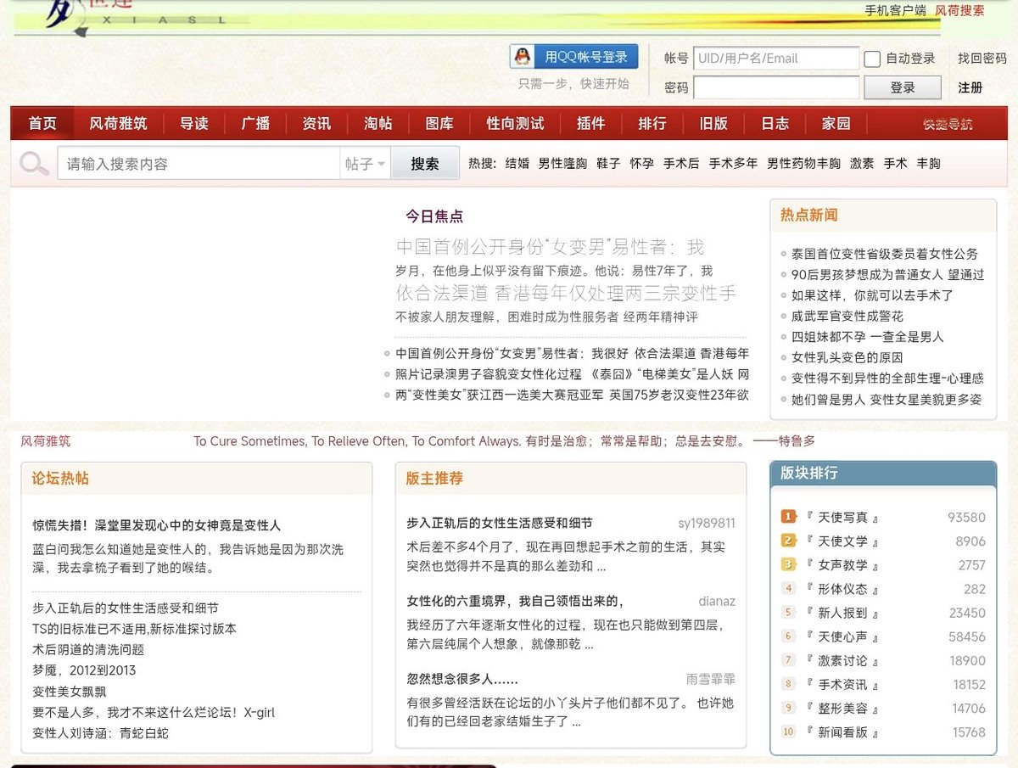Click hot search term 结婚
This screenshot has width=1018, height=768.
(x=517, y=164)
